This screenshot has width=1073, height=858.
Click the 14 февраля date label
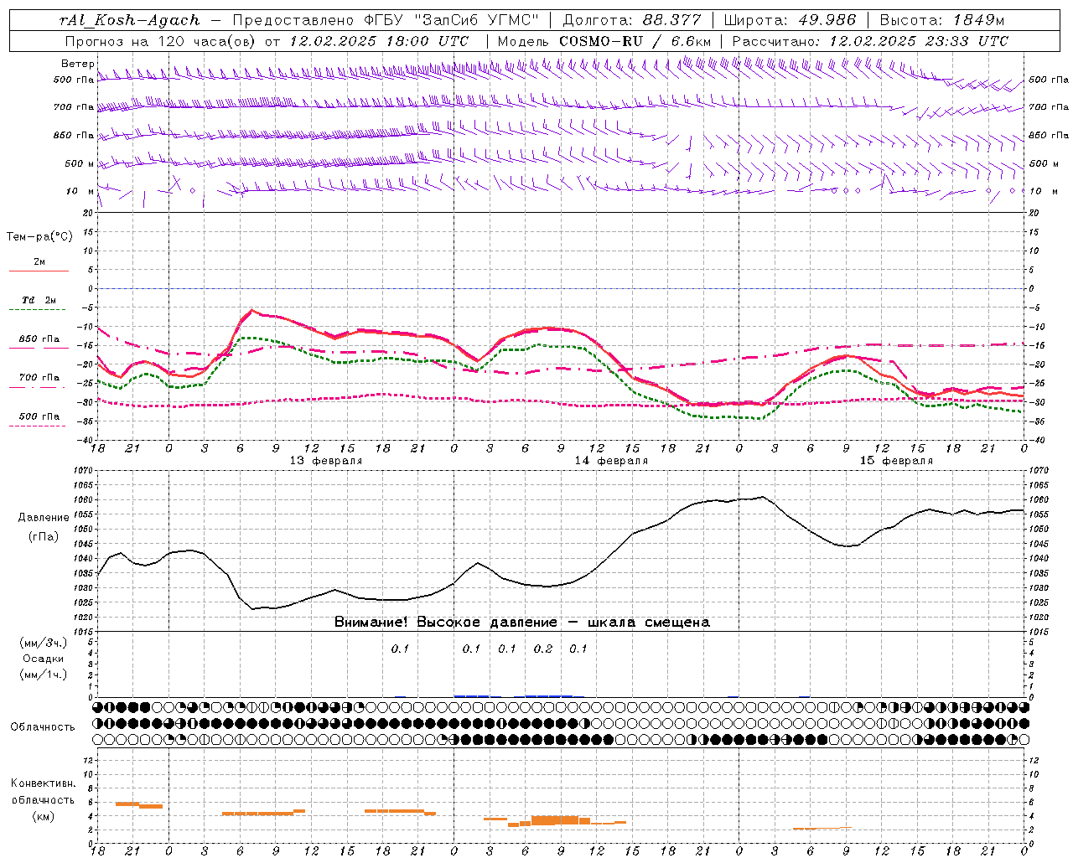(611, 461)
